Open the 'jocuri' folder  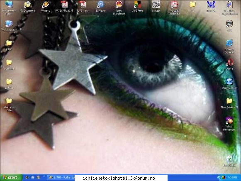[9, 45]
